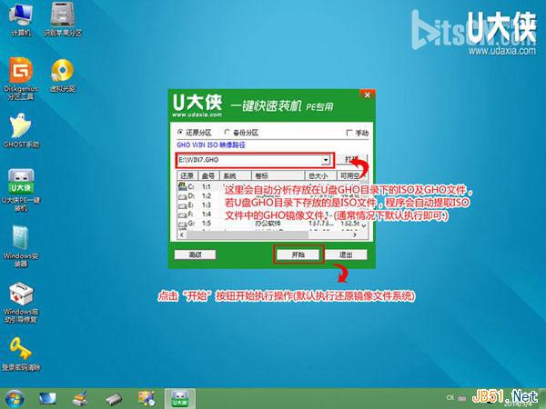Select the D: drive icon in the partition list

pos(183,196)
